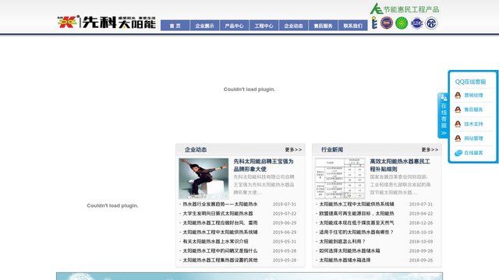Contact 网站管理 in the QQ panel
This screenshot has height=280, width=499.
(x=473, y=138)
